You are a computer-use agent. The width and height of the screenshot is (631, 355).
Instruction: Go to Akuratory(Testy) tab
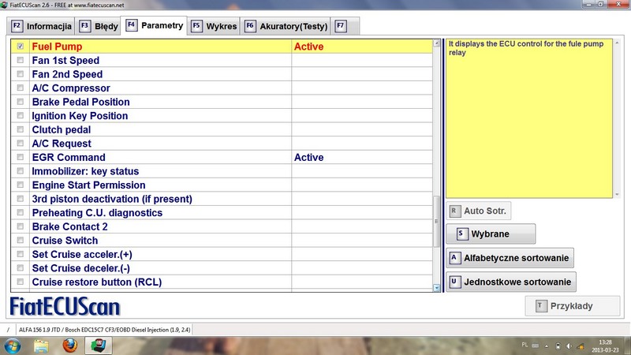pyautogui.click(x=286, y=26)
